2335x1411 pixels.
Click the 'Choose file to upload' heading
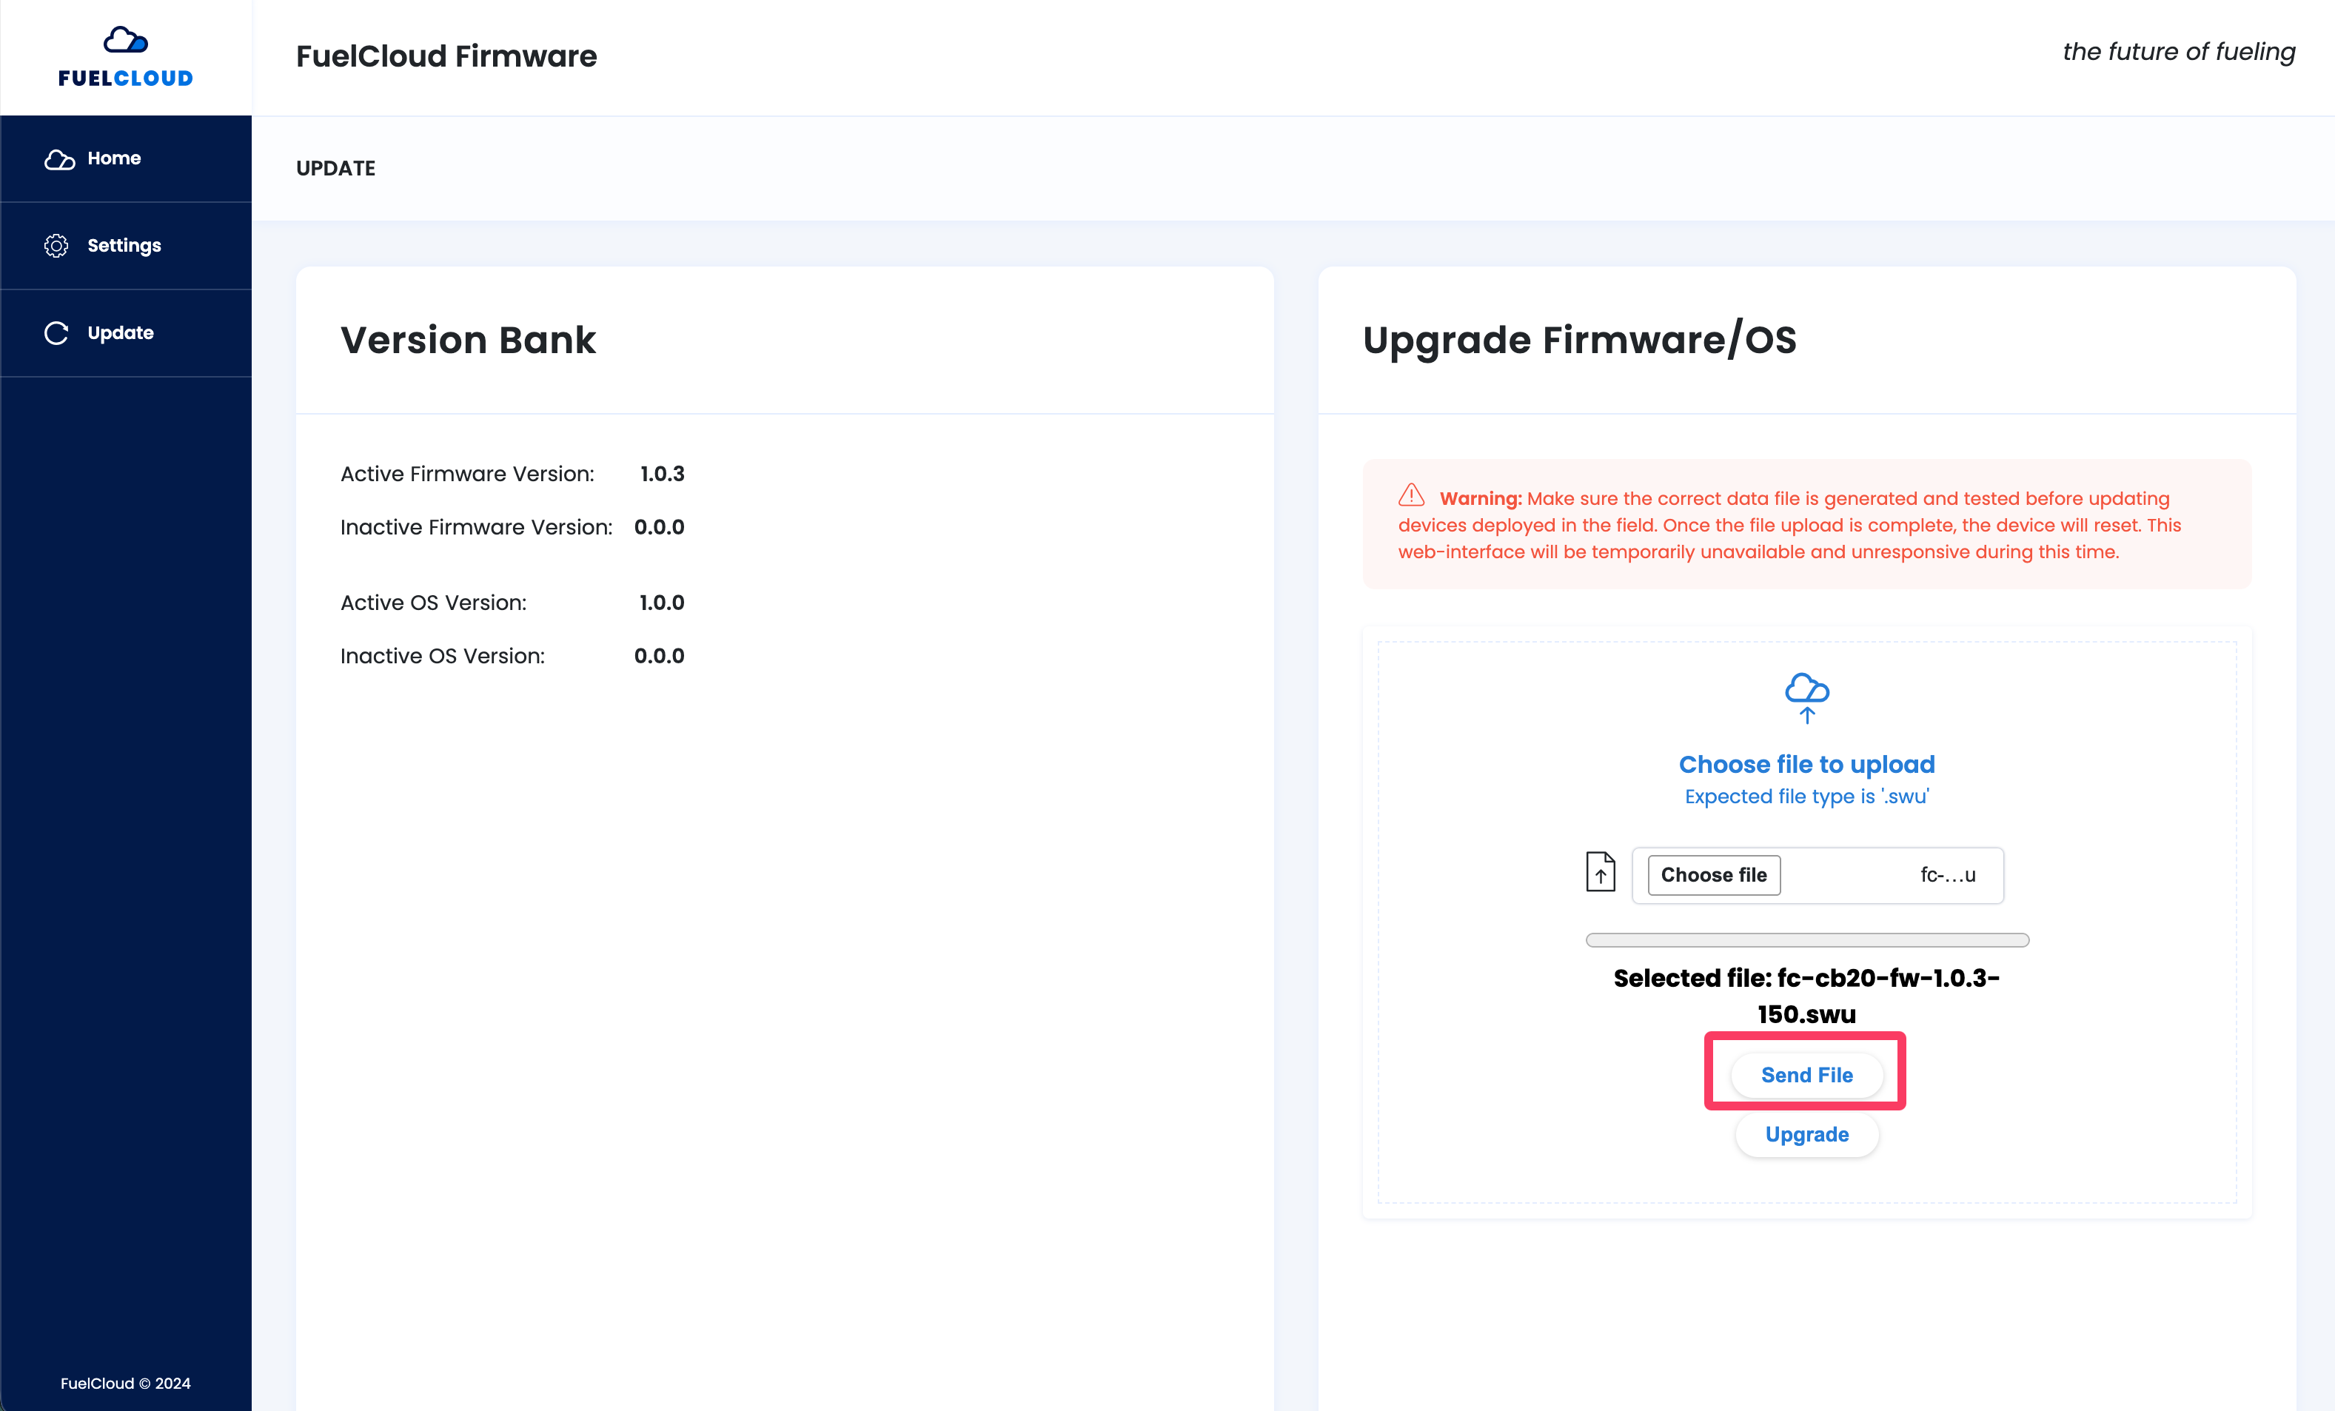[1806, 764]
